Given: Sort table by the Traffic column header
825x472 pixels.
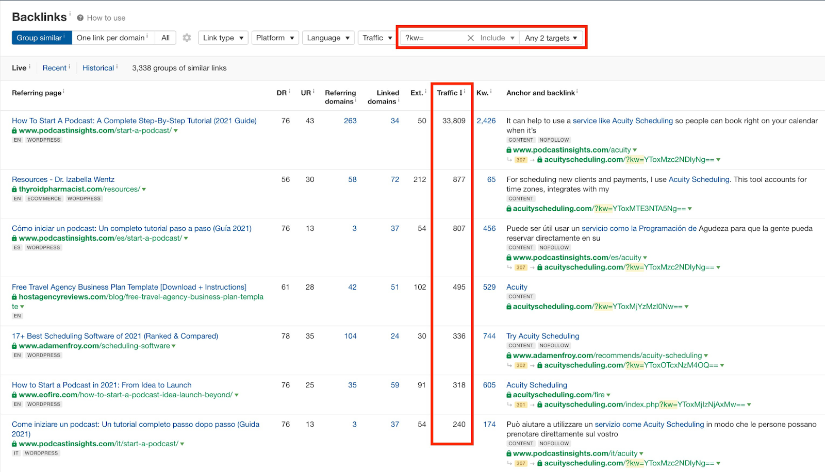Looking at the screenshot, I should click(x=448, y=93).
